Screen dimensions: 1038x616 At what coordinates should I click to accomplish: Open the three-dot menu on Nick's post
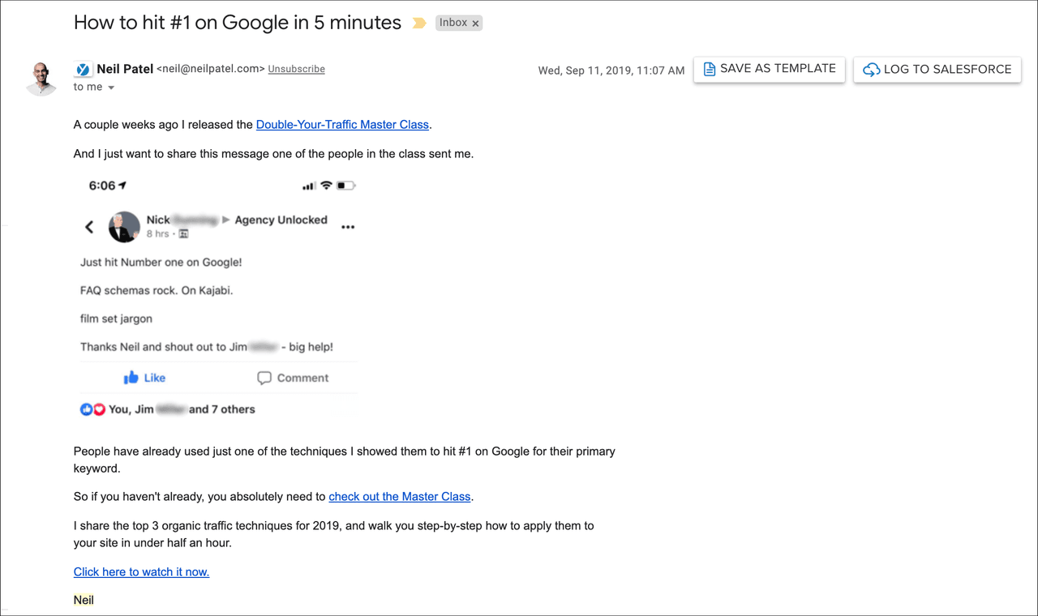pyautogui.click(x=348, y=227)
